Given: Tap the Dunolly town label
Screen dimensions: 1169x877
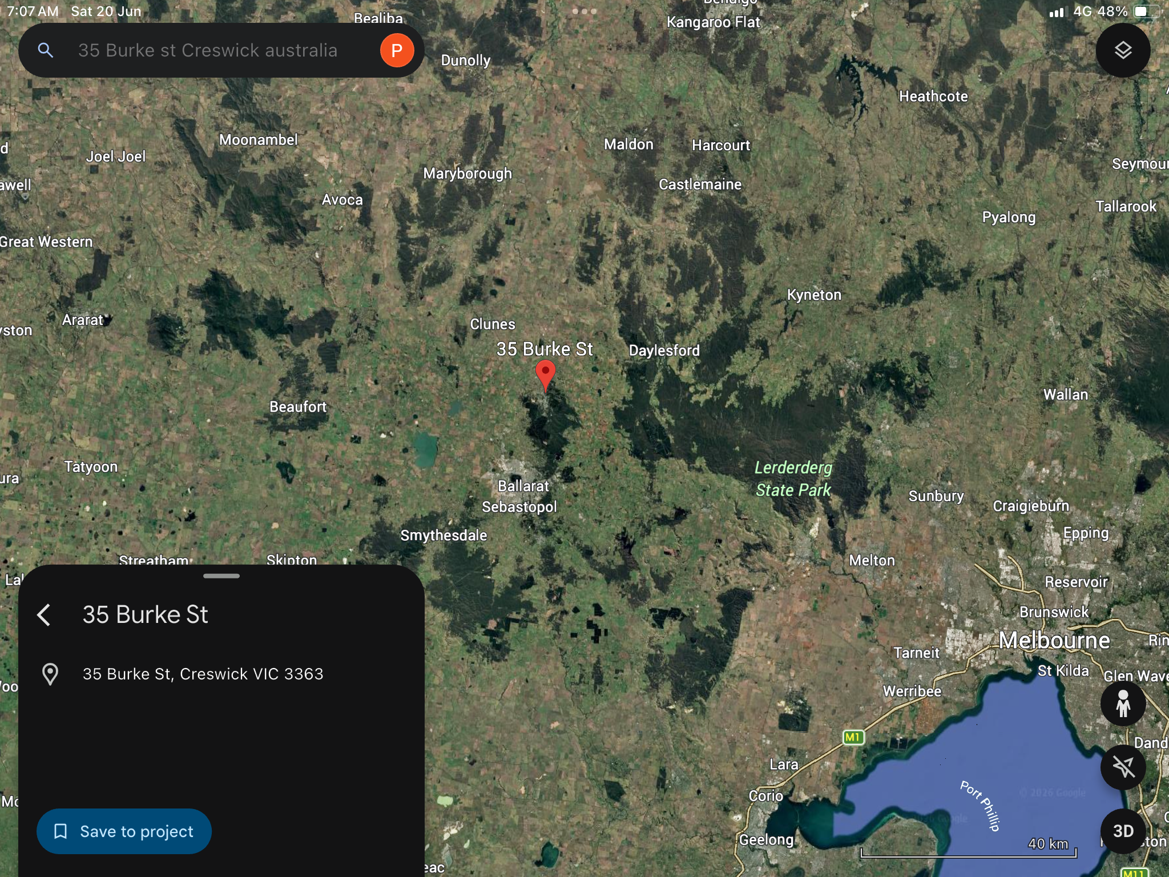Looking at the screenshot, I should point(466,61).
